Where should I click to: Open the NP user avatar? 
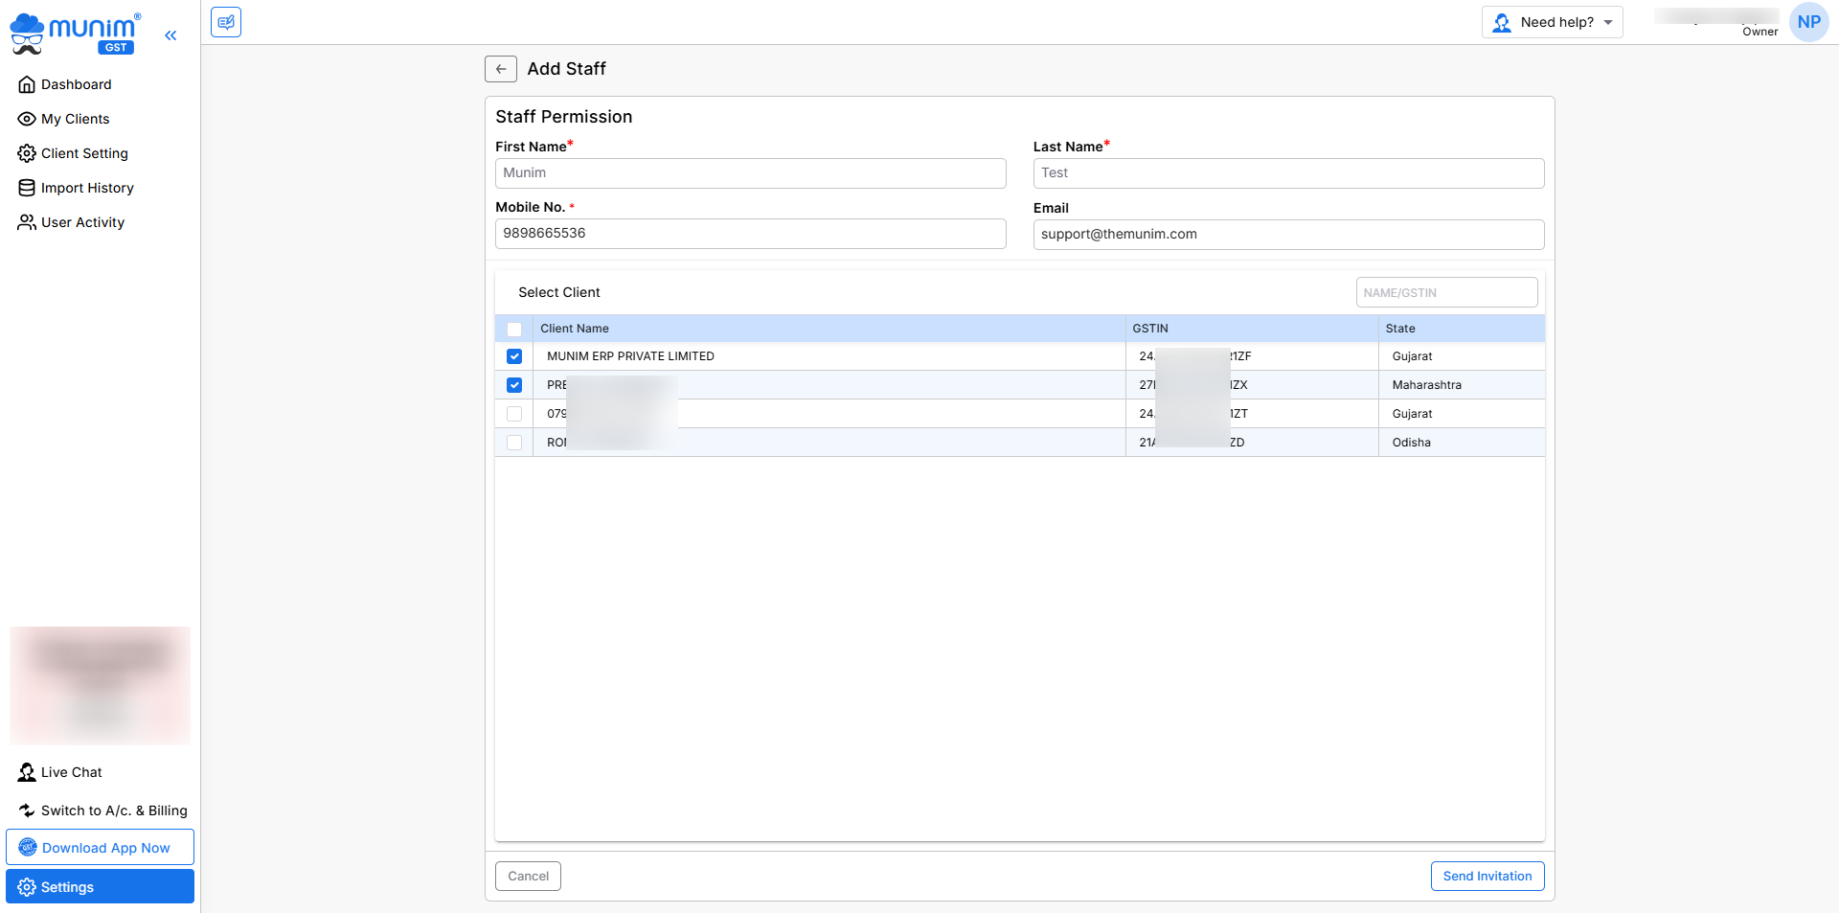pyautogui.click(x=1808, y=22)
